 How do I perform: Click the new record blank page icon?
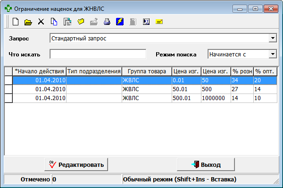(16, 22)
